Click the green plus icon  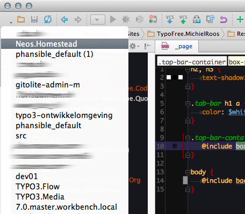tap(240, 19)
